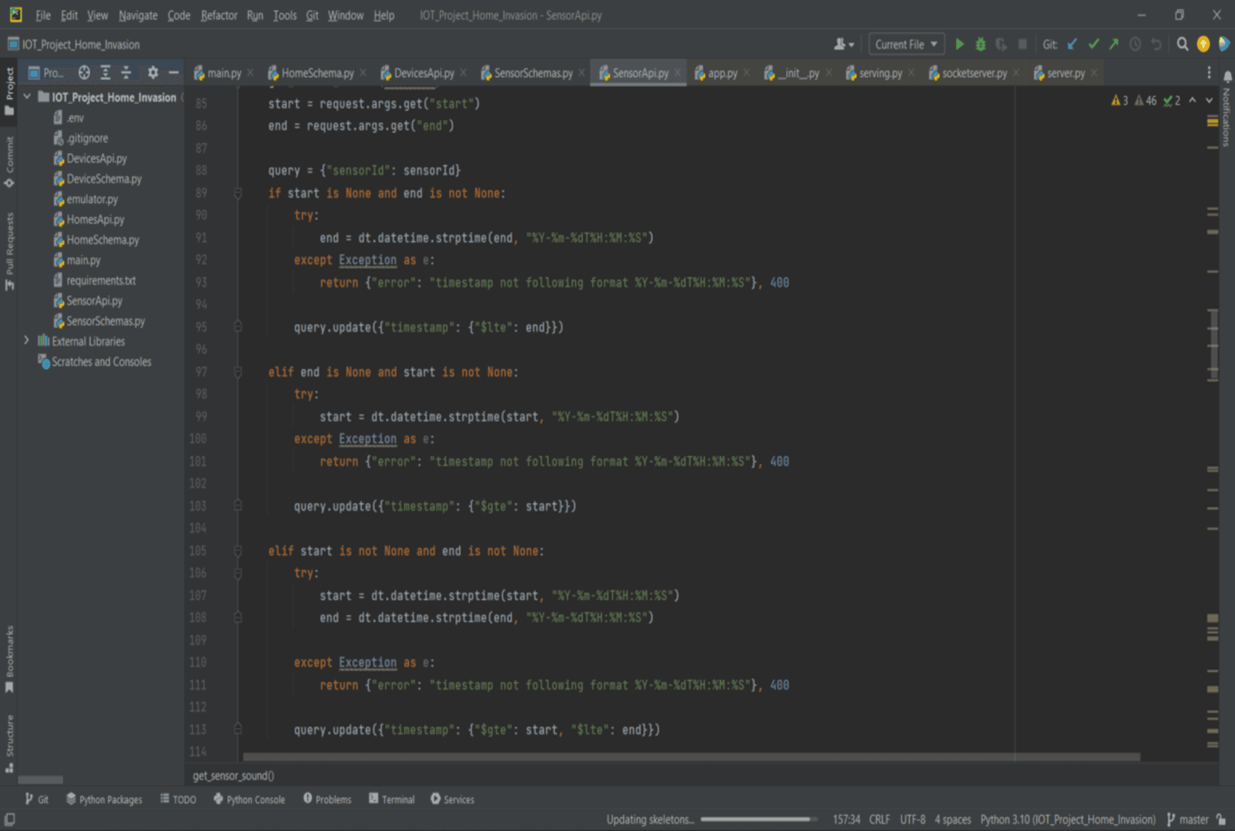Run the current file with green play icon

959,44
